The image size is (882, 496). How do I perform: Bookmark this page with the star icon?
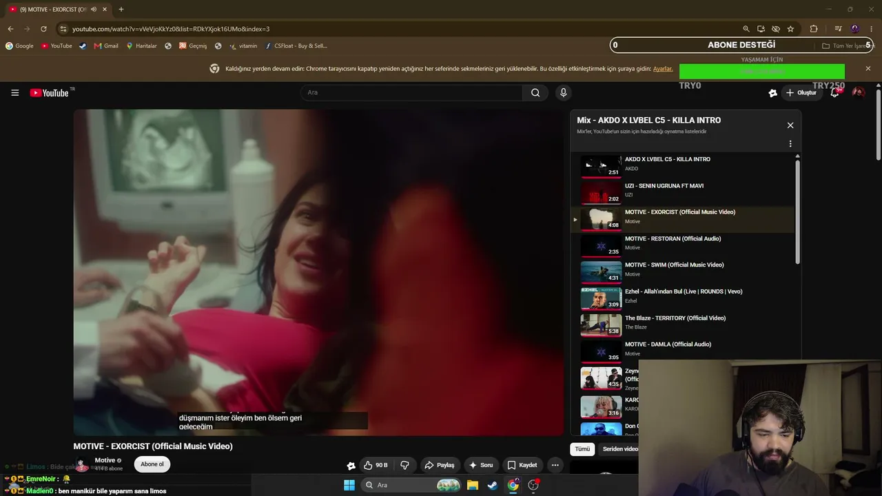click(x=790, y=29)
